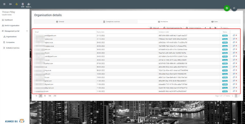Open the Companies overview tab
245x124 pixels.
111,21
